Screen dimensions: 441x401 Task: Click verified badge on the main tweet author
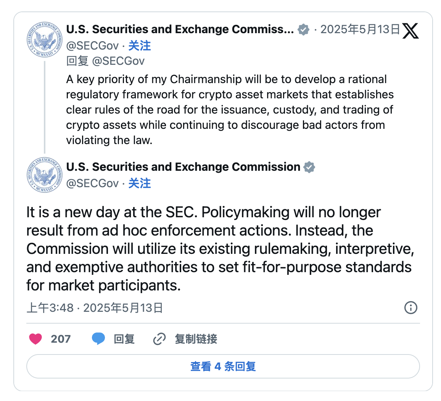click(x=309, y=167)
